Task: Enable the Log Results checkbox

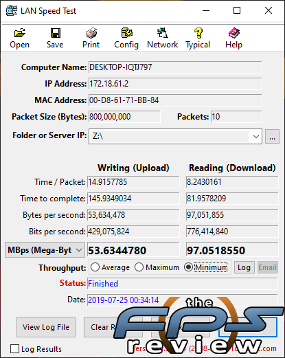Action: 14,349
